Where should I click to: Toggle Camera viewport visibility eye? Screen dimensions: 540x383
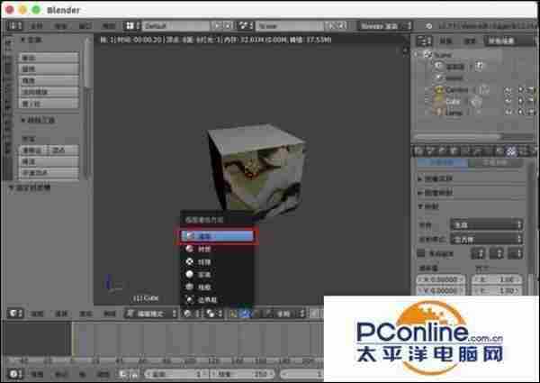click(508, 90)
